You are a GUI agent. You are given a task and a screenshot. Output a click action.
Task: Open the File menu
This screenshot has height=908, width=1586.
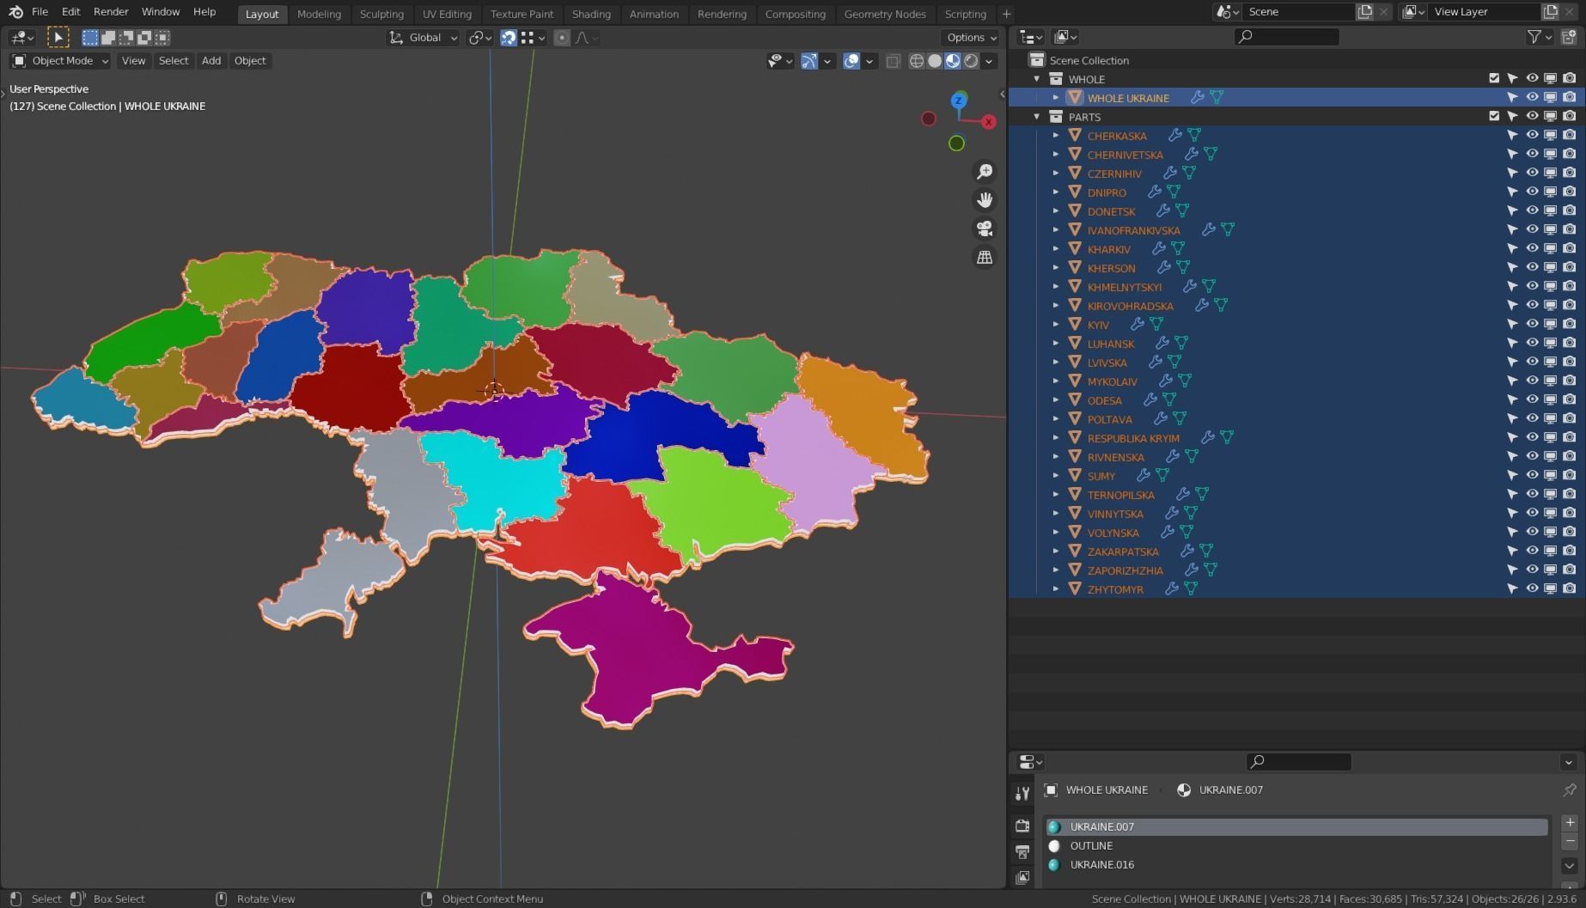(x=40, y=12)
